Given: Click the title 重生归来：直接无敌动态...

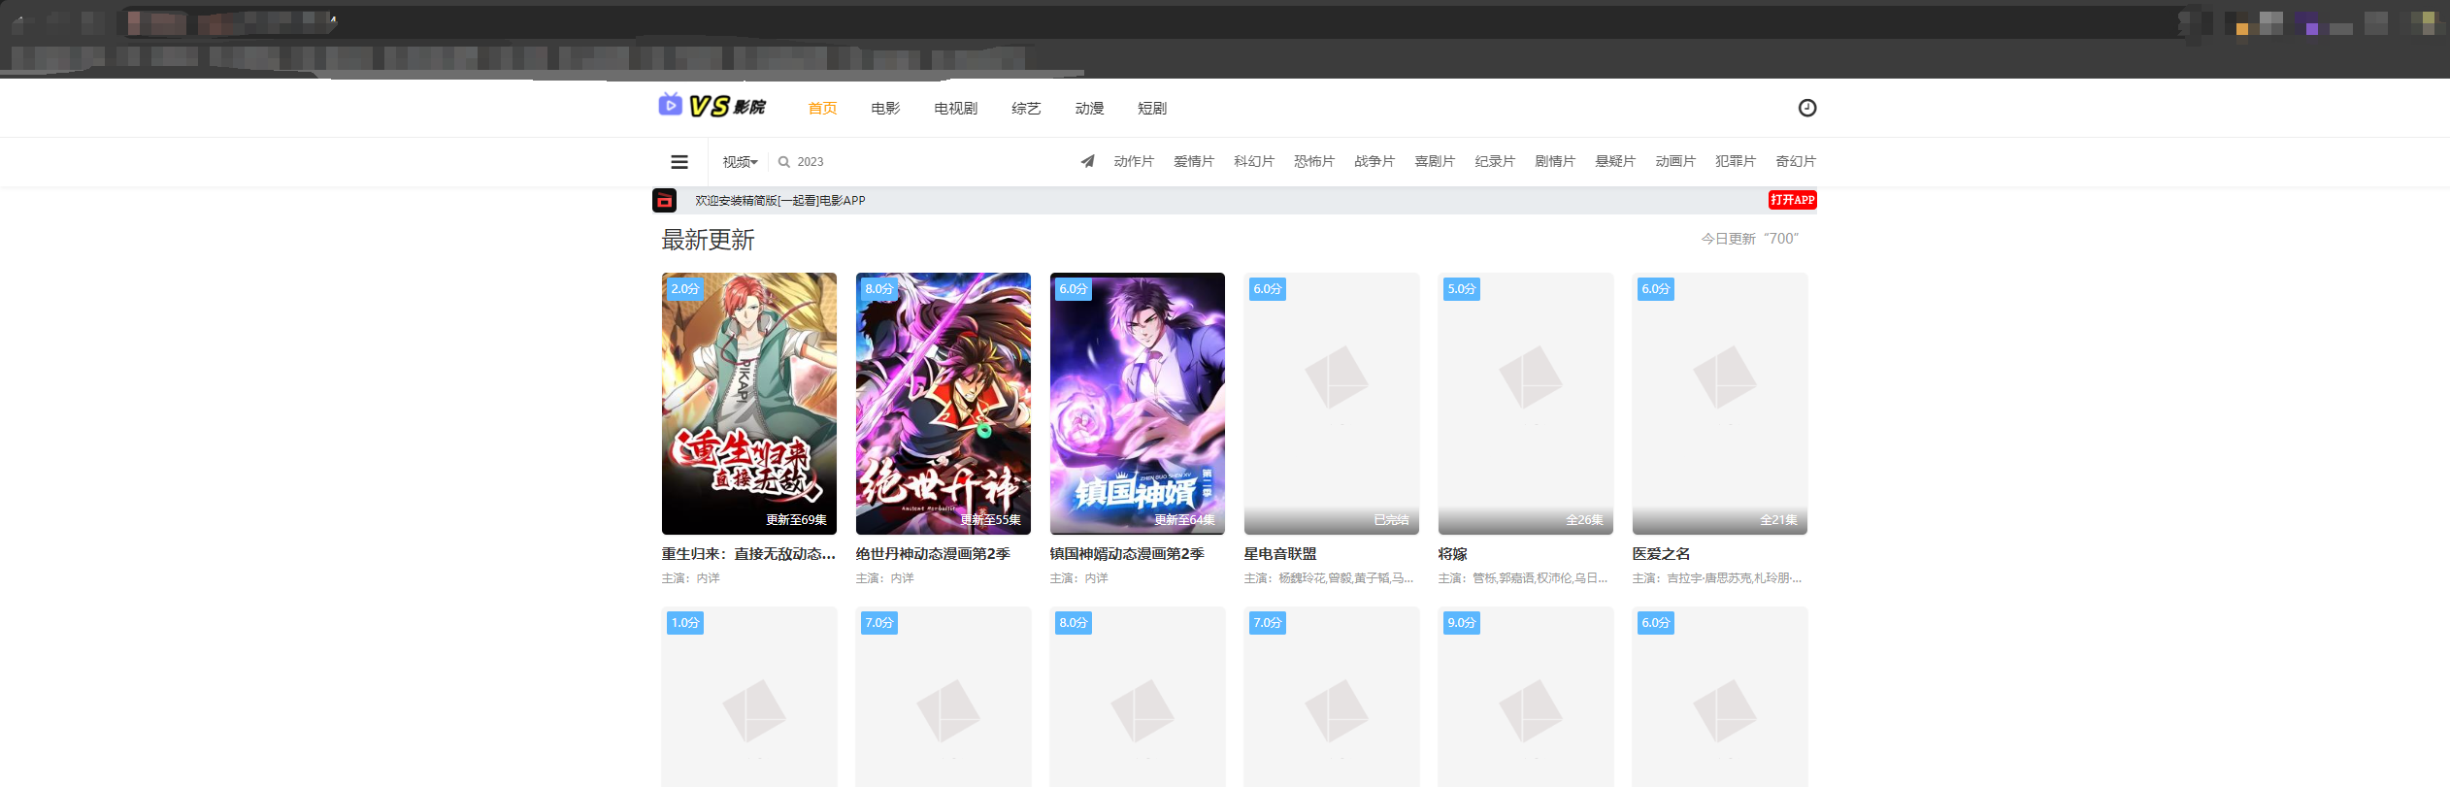Looking at the screenshot, I should [748, 554].
